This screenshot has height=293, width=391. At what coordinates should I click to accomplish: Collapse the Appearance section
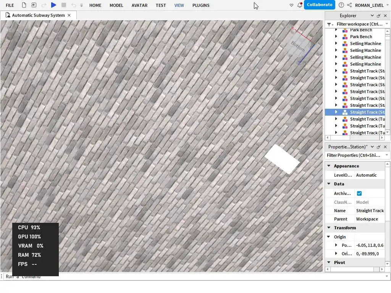[329, 166]
